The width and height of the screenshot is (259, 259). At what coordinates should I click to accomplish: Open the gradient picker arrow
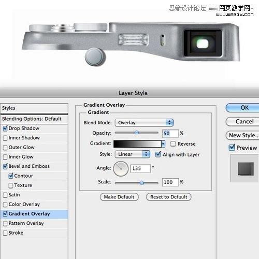coord(163,144)
